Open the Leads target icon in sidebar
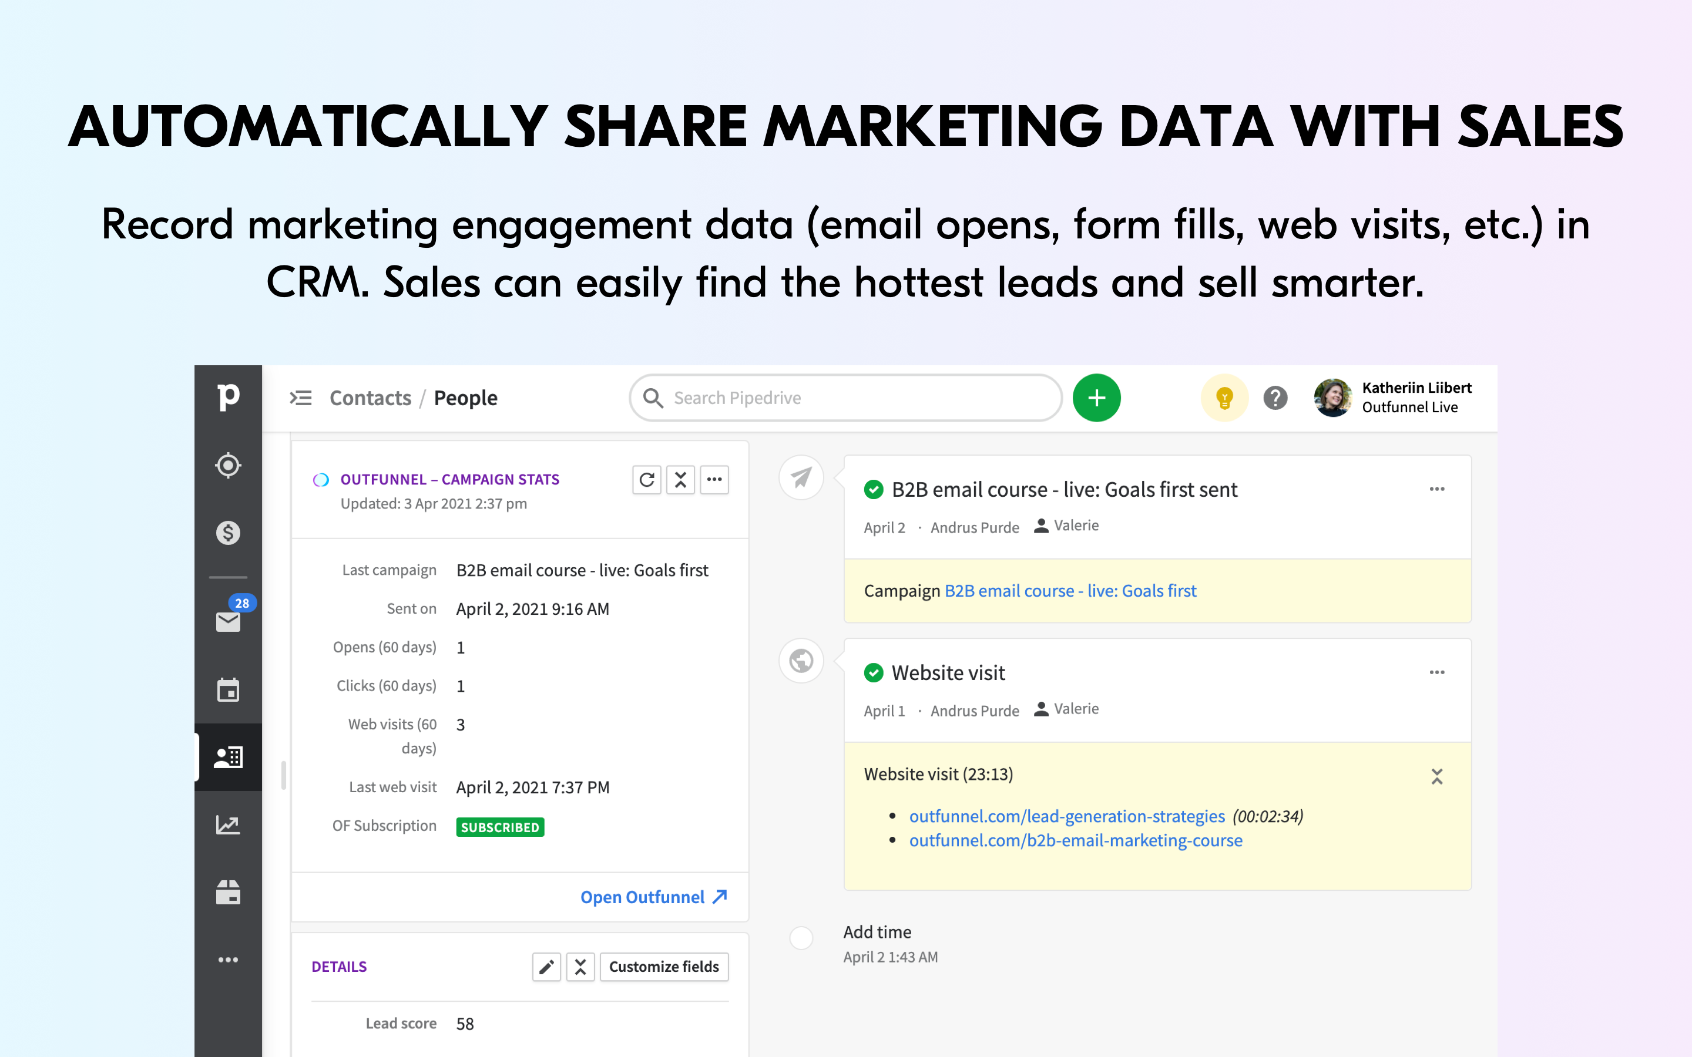This screenshot has height=1057, width=1692. 228,466
